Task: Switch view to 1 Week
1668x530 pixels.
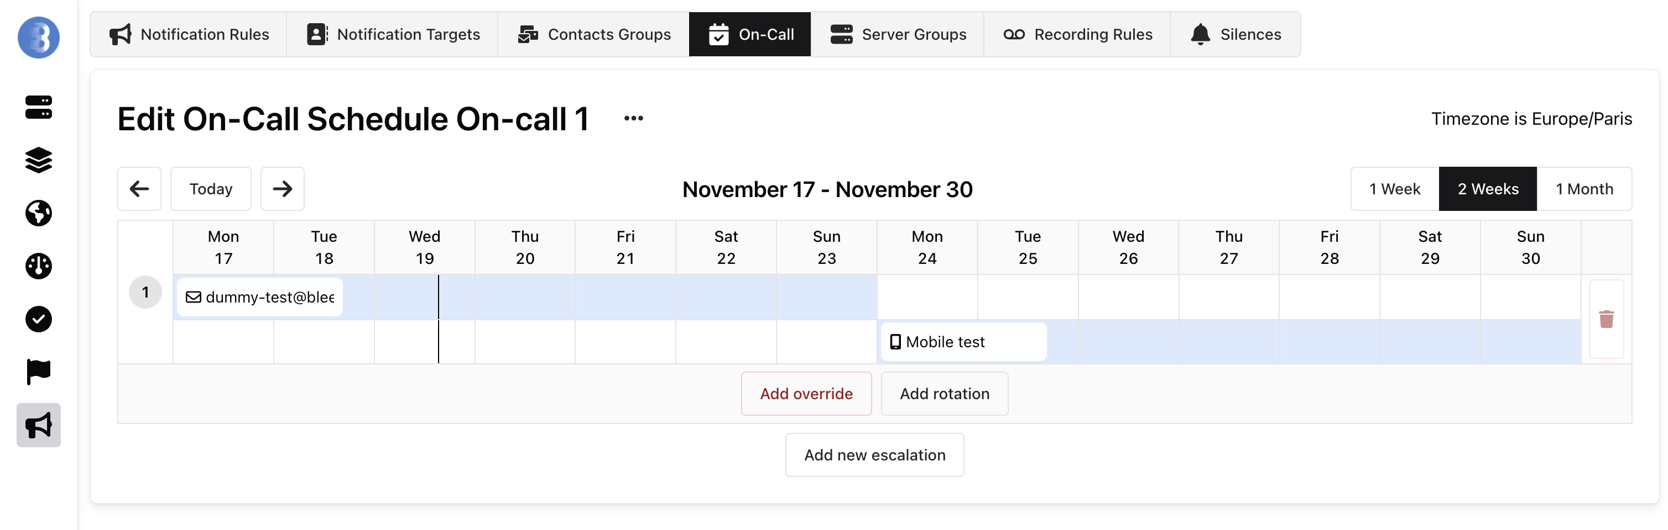Action: tap(1394, 189)
